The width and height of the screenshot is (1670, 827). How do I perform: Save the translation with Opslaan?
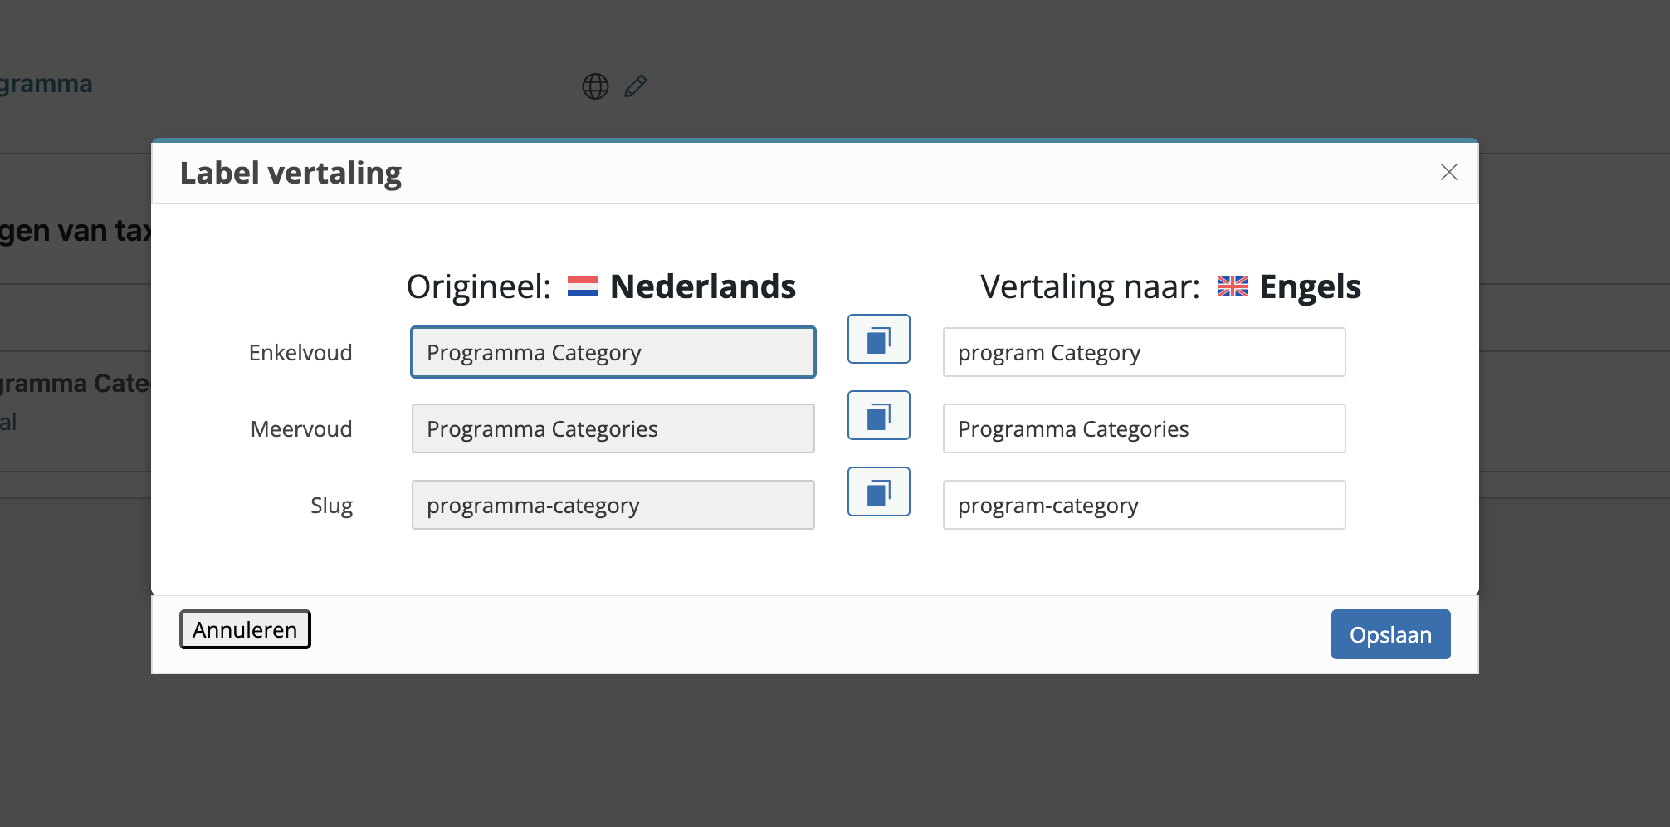[1390, 634]
